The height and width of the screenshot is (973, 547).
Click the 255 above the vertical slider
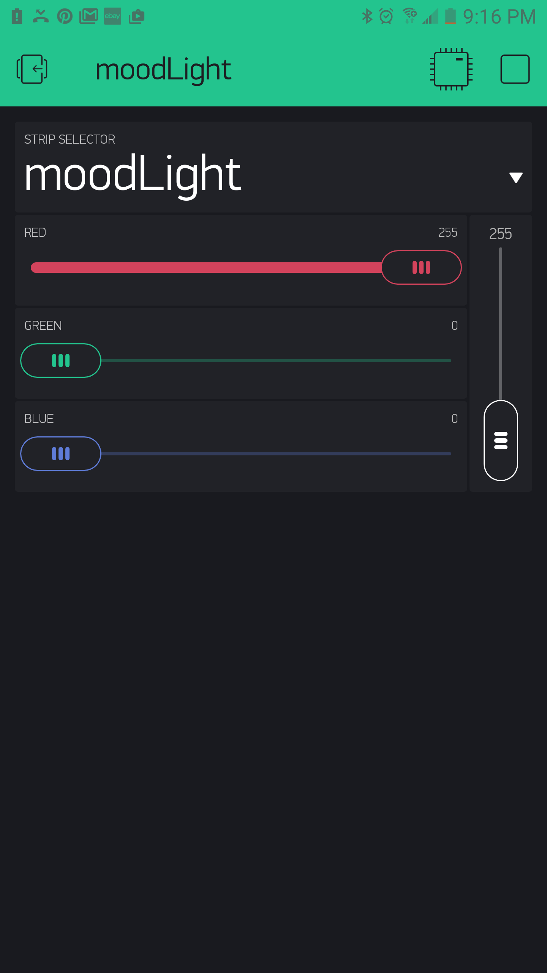(501, 234)
